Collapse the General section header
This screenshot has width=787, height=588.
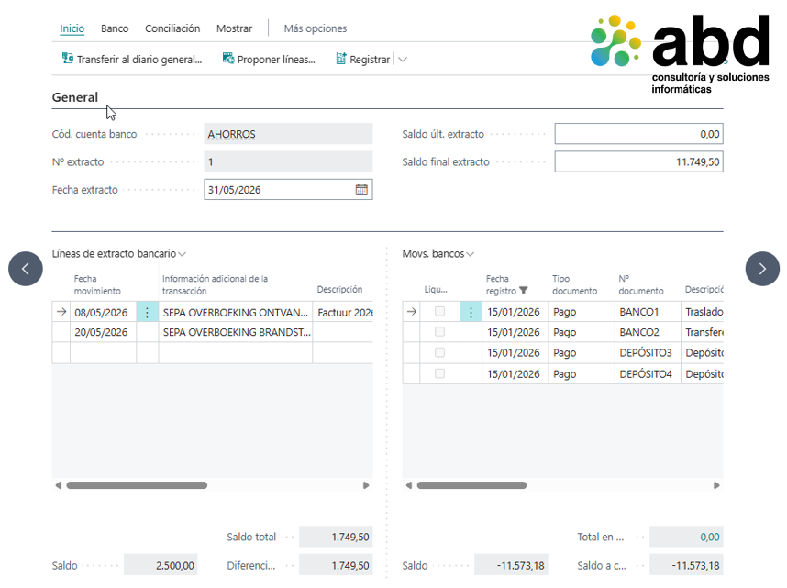click(75, 97)
